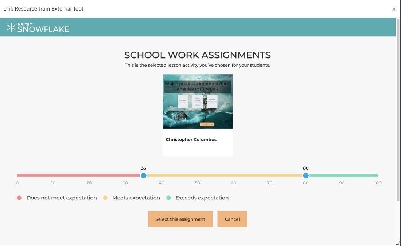Select the slider handle showing 35
The image size is (401, 246).
(143, 175)
